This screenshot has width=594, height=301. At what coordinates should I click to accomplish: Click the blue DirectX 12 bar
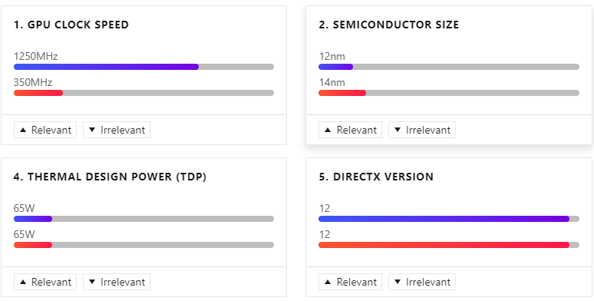coord(444,219)
